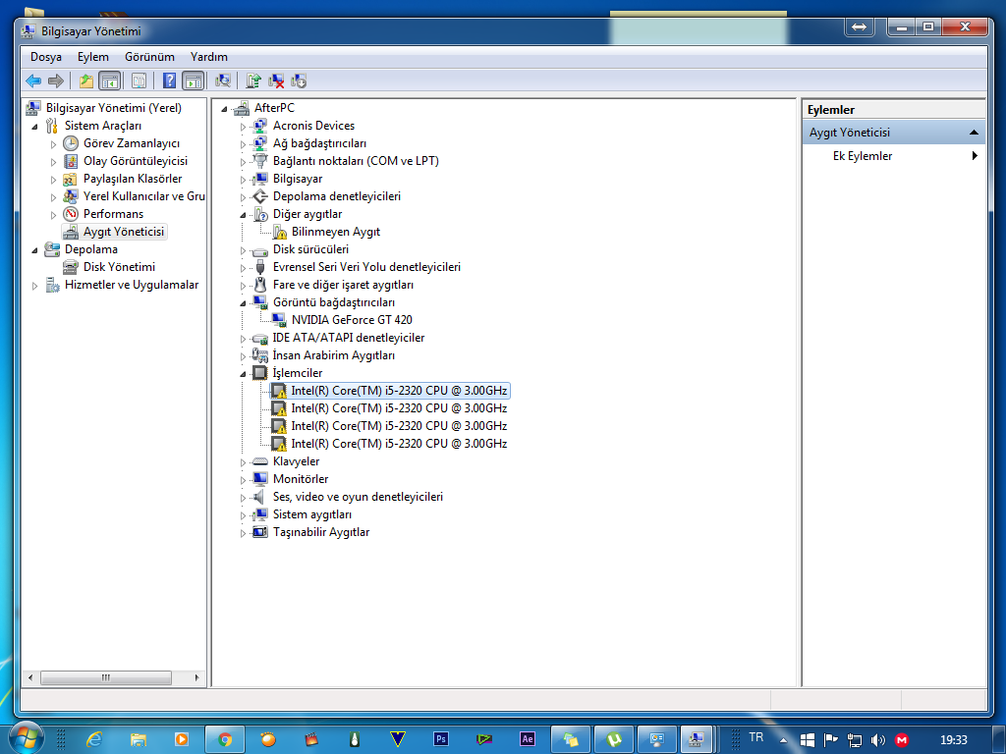
Task: Select Aygıt Yöneticisi in the left tree
Action: point(124,232)
